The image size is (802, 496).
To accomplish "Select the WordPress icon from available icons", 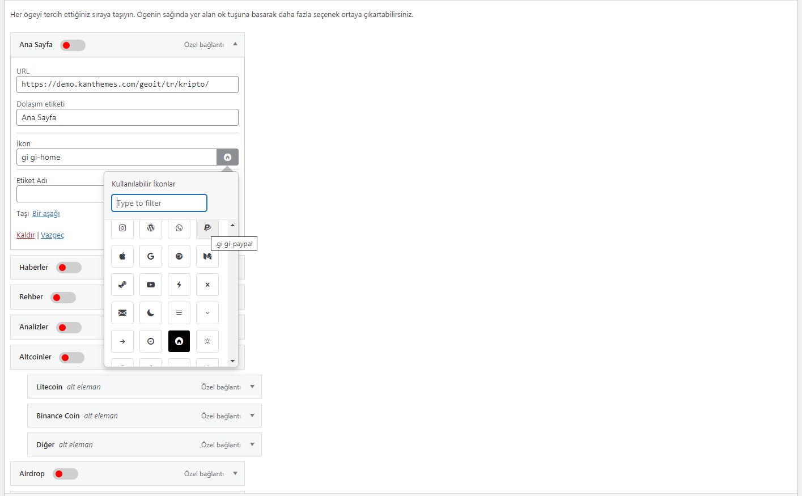I will point(151,228).
